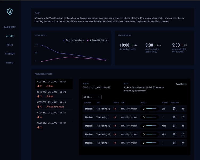Click the View History link
Image resolution: width=200 pixels, height=160 pixels.
coord(181,84)
